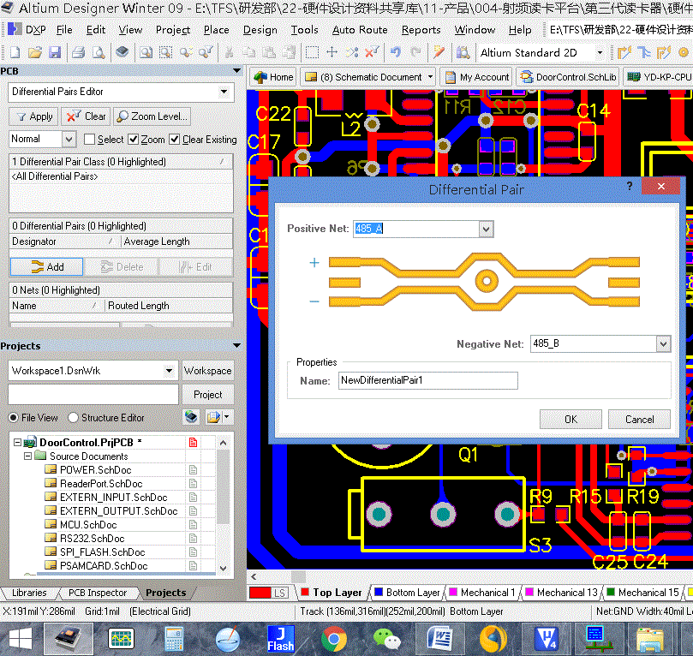693x656 pixels.
Task: Open a file via the folder icon
Action: pos(35,52)
